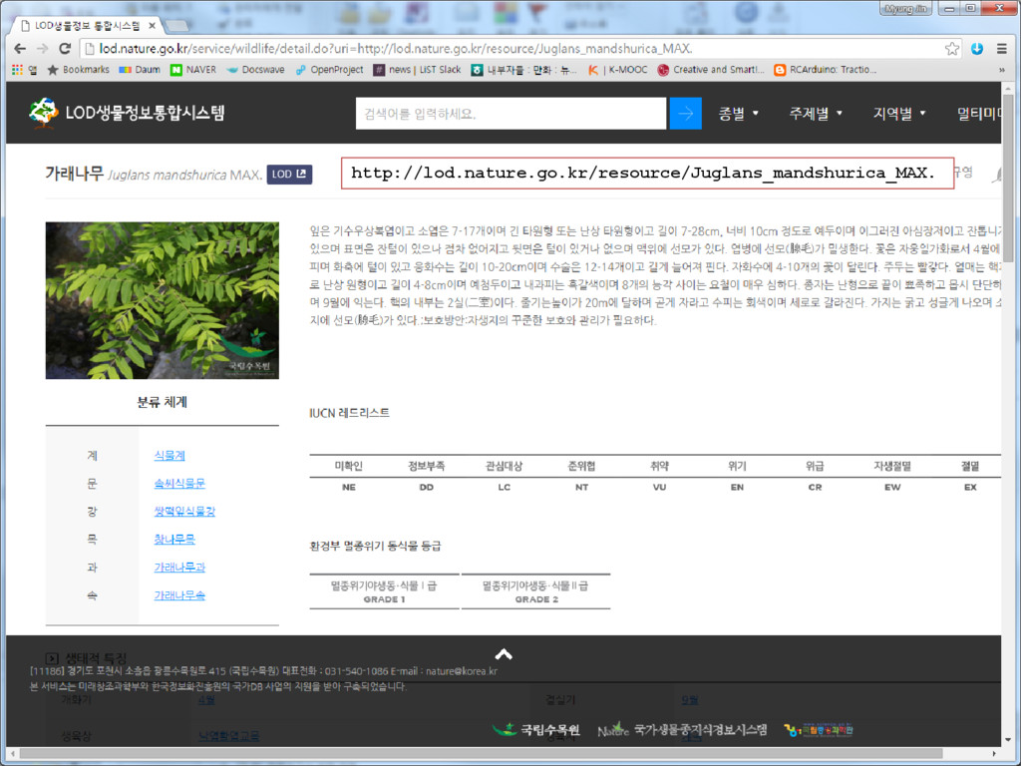Click the Myung Jin profile button

click(x=905, y=8)
